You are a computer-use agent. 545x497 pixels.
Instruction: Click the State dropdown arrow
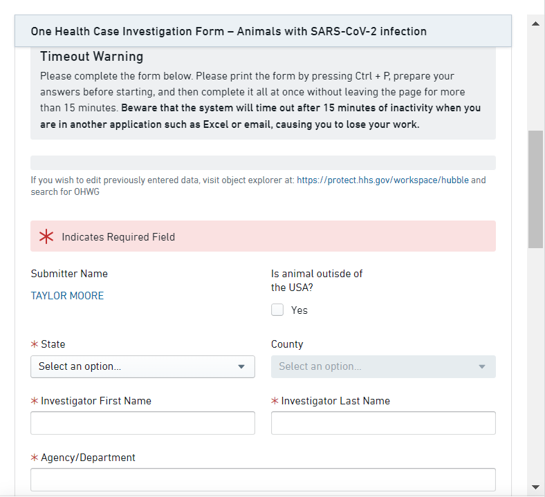point(241,366)
